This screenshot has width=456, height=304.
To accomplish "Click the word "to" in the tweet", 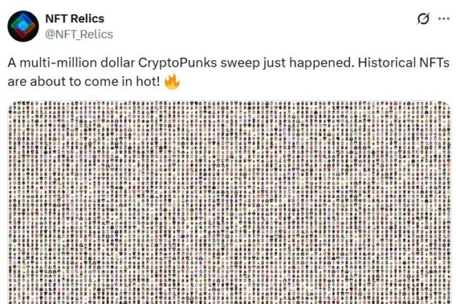I will 72,79.
